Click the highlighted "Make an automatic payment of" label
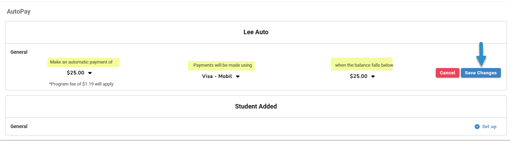 coord(81,62)
